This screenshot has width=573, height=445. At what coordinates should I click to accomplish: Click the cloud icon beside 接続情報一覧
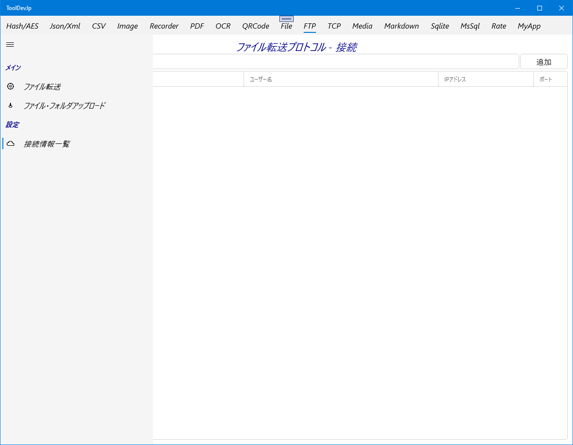(10, 143)
